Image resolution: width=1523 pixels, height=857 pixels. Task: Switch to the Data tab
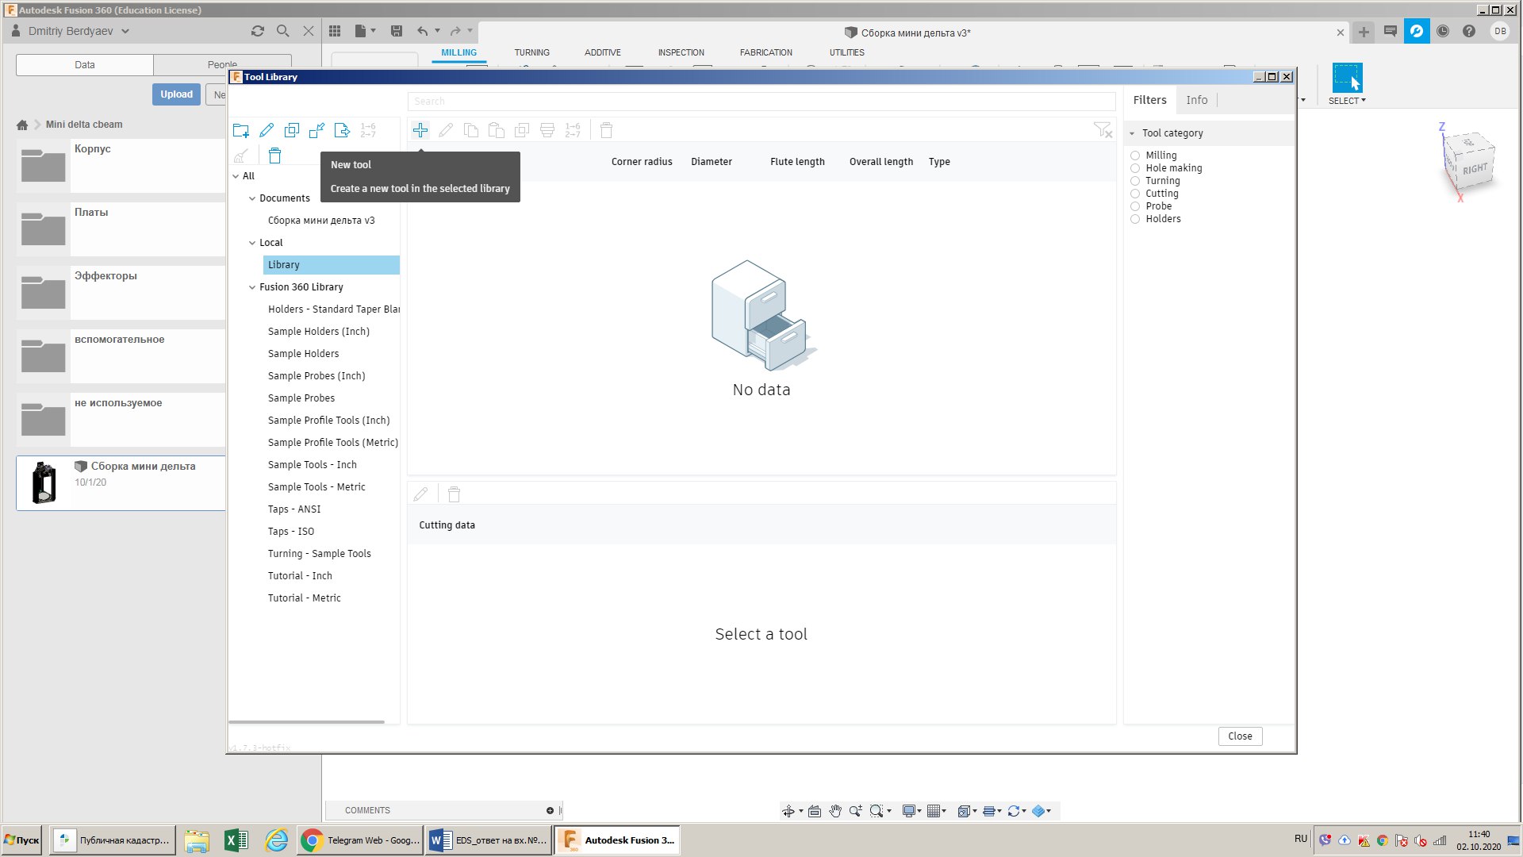click(x=85, y=65)
